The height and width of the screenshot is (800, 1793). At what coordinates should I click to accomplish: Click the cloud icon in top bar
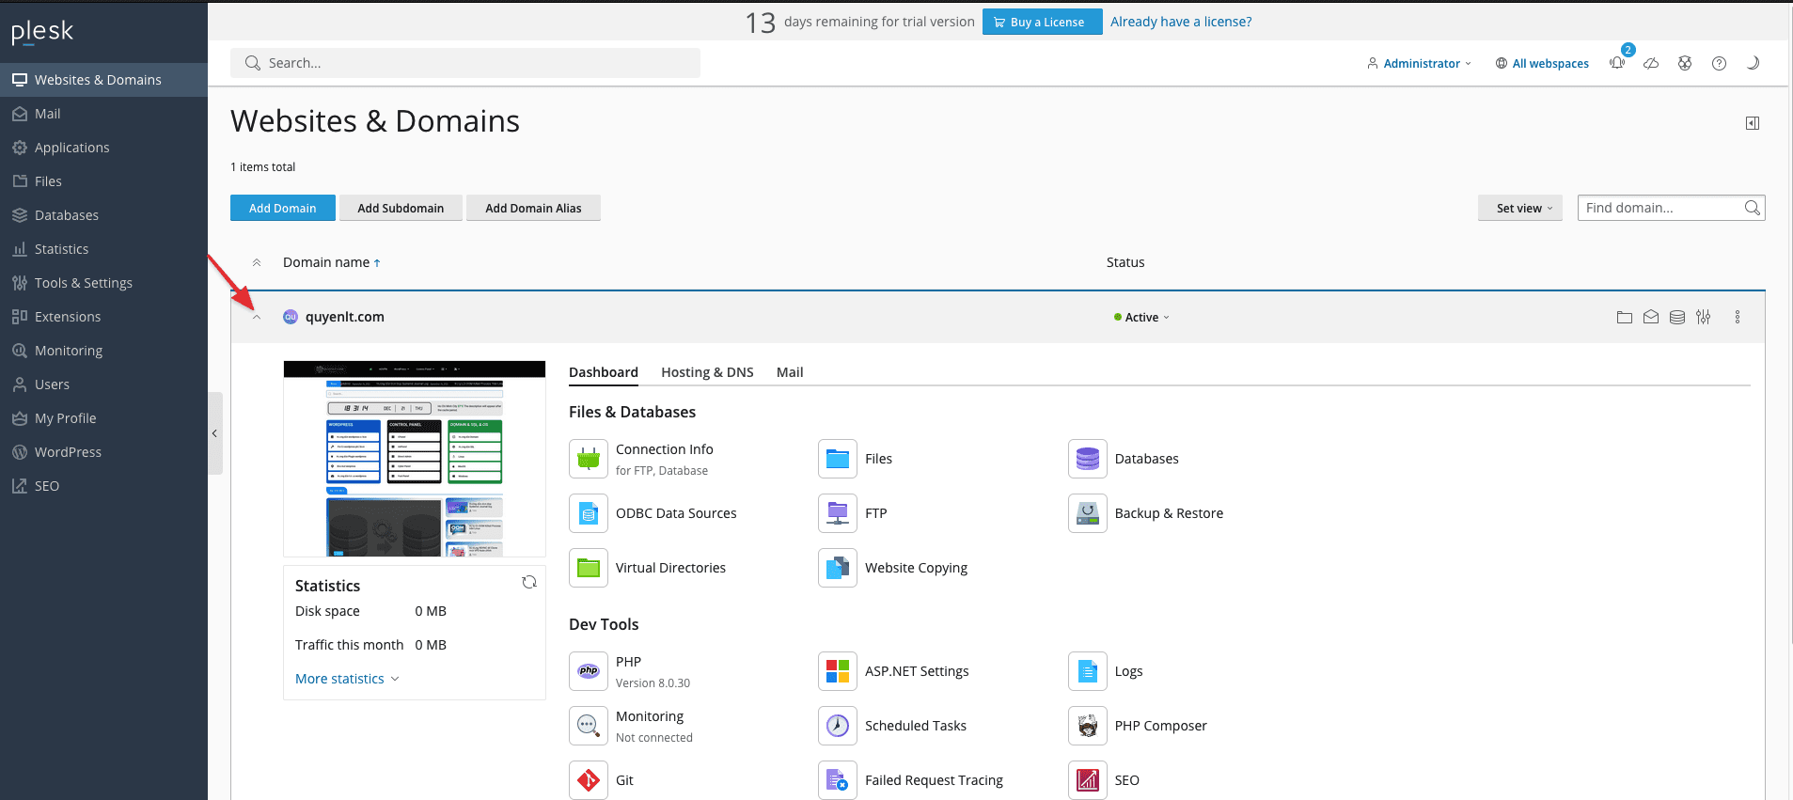point(1651,63)
